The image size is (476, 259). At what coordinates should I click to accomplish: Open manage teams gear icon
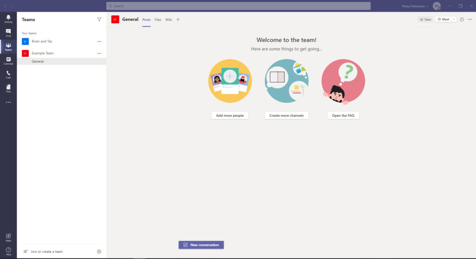click(x=99, y=252)
